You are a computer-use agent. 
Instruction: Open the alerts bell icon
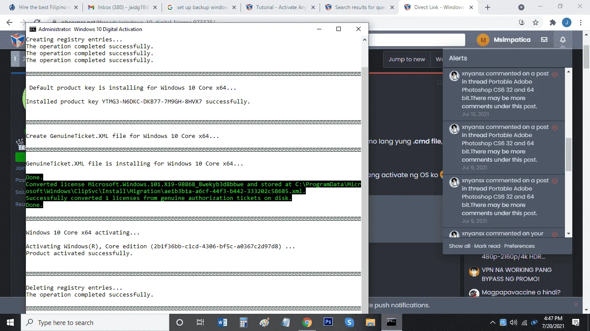(562, 40)
